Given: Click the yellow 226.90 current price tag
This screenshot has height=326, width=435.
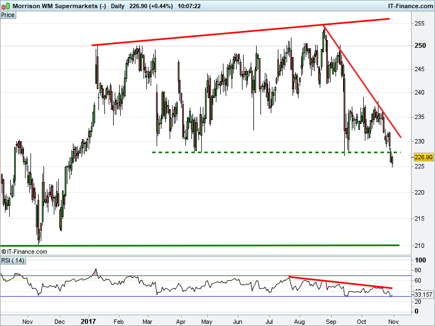Looking at the screenshot, I should pyautogui.click(x=424, y=157).
